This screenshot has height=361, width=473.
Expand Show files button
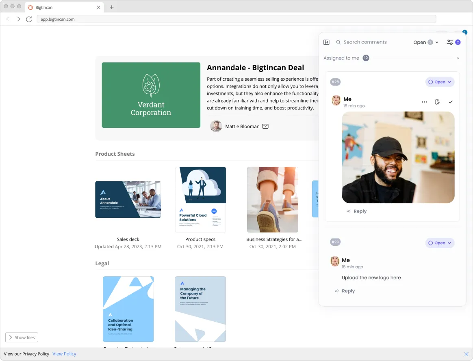tap(22, 337)
